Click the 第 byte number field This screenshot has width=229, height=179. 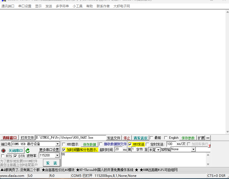[134, 149]
